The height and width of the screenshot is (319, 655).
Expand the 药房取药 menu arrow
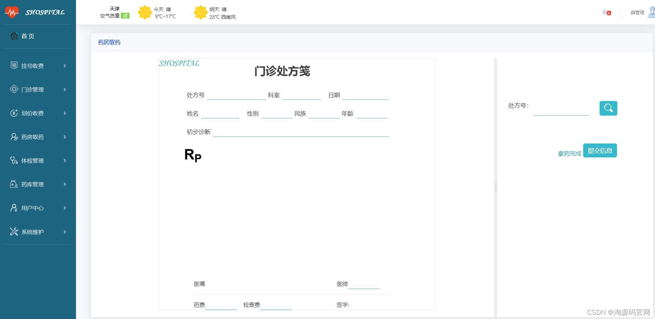coord(65,137)
